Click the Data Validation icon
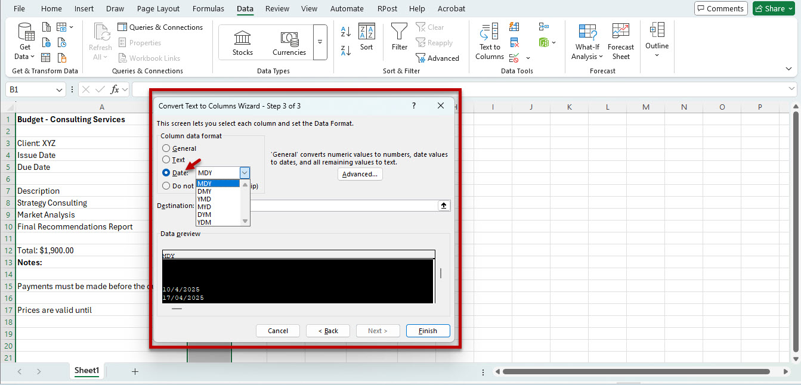The width and height of the screenshot is (801, 385). [x=514, y=58]
